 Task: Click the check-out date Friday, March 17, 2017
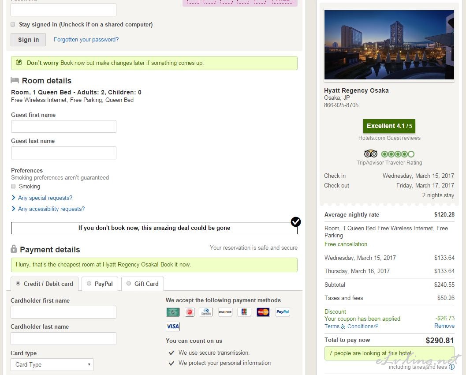[x=425, y=186]
